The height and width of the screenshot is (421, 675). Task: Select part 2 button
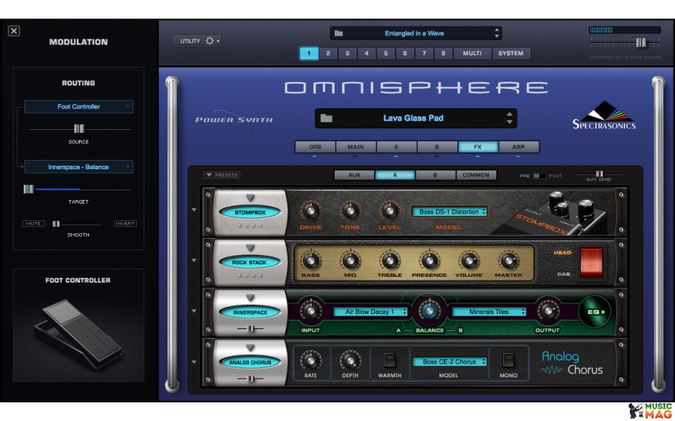click(x=328, y=53)
